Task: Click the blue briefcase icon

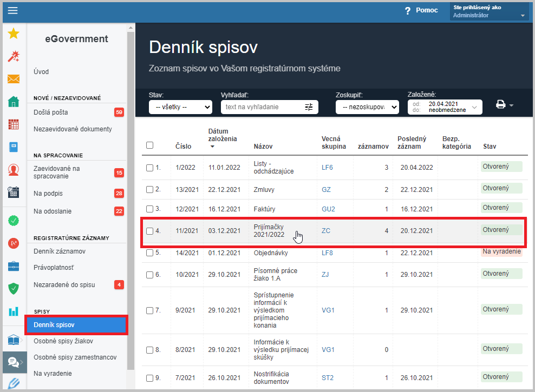Action: point(14,266)
